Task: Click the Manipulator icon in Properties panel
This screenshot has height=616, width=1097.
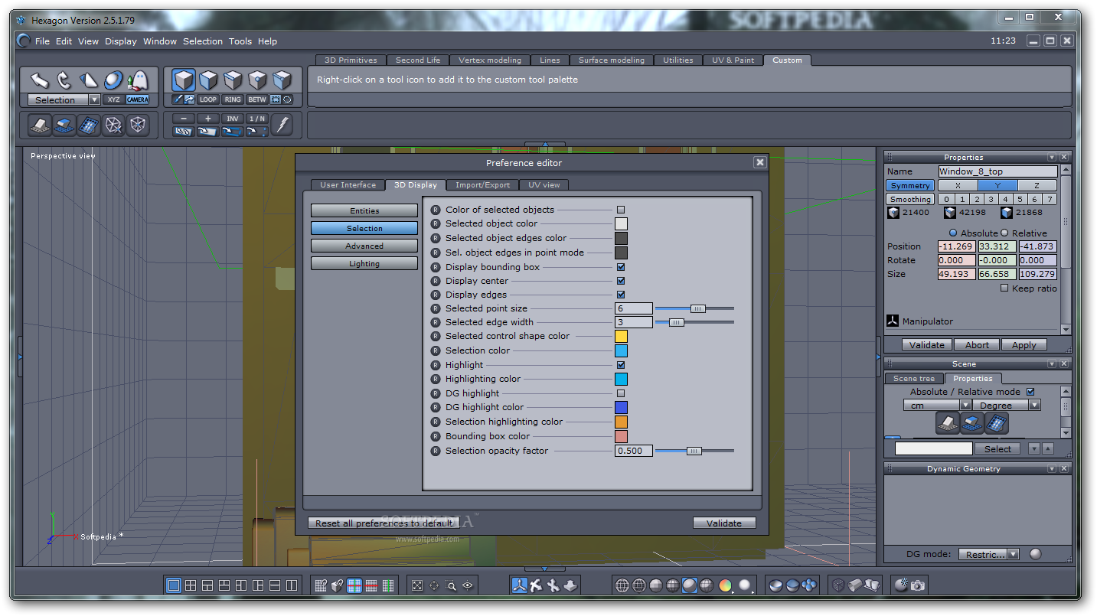Action: click(892, 321)
